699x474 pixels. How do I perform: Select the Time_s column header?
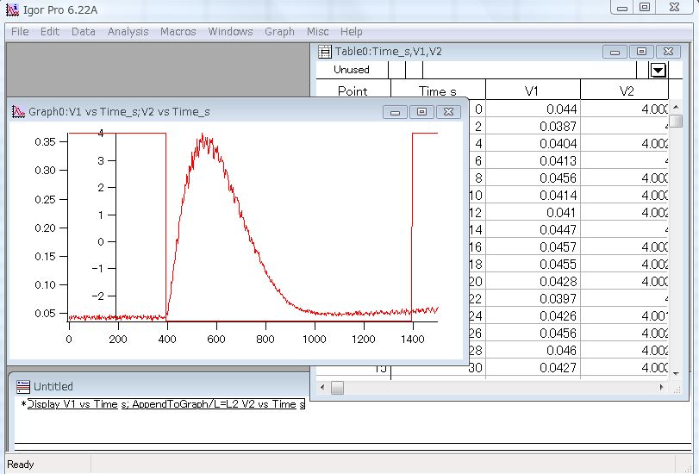coord(438,90)
